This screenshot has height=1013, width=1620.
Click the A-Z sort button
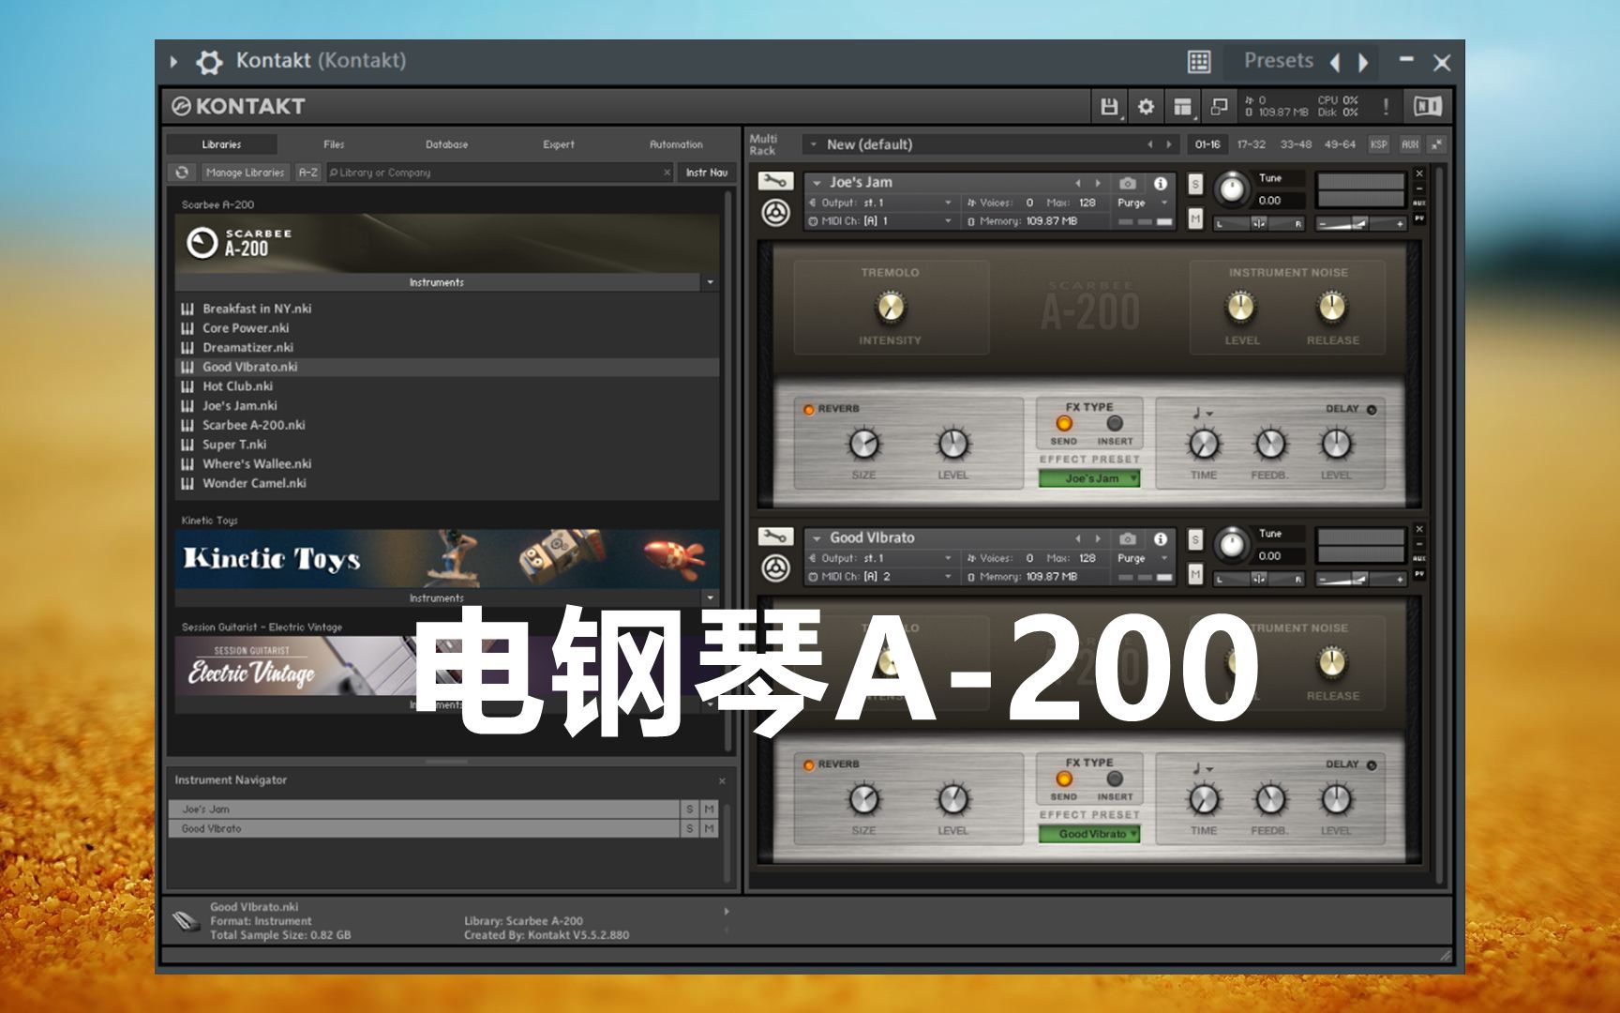pyautogui.click(x=308, y=173)
